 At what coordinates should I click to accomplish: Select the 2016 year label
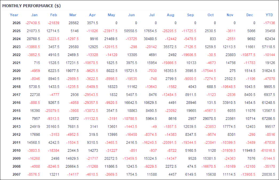[x=17, y=103]
